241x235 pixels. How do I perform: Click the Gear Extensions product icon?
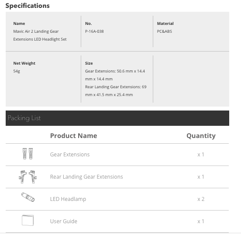28,154
